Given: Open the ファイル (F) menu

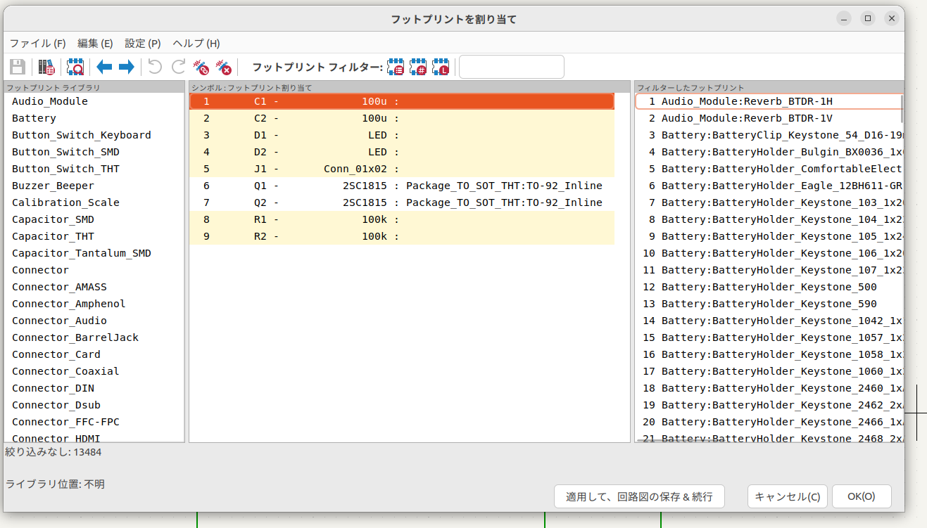Looking at the screenshot, I should [37, 44].
